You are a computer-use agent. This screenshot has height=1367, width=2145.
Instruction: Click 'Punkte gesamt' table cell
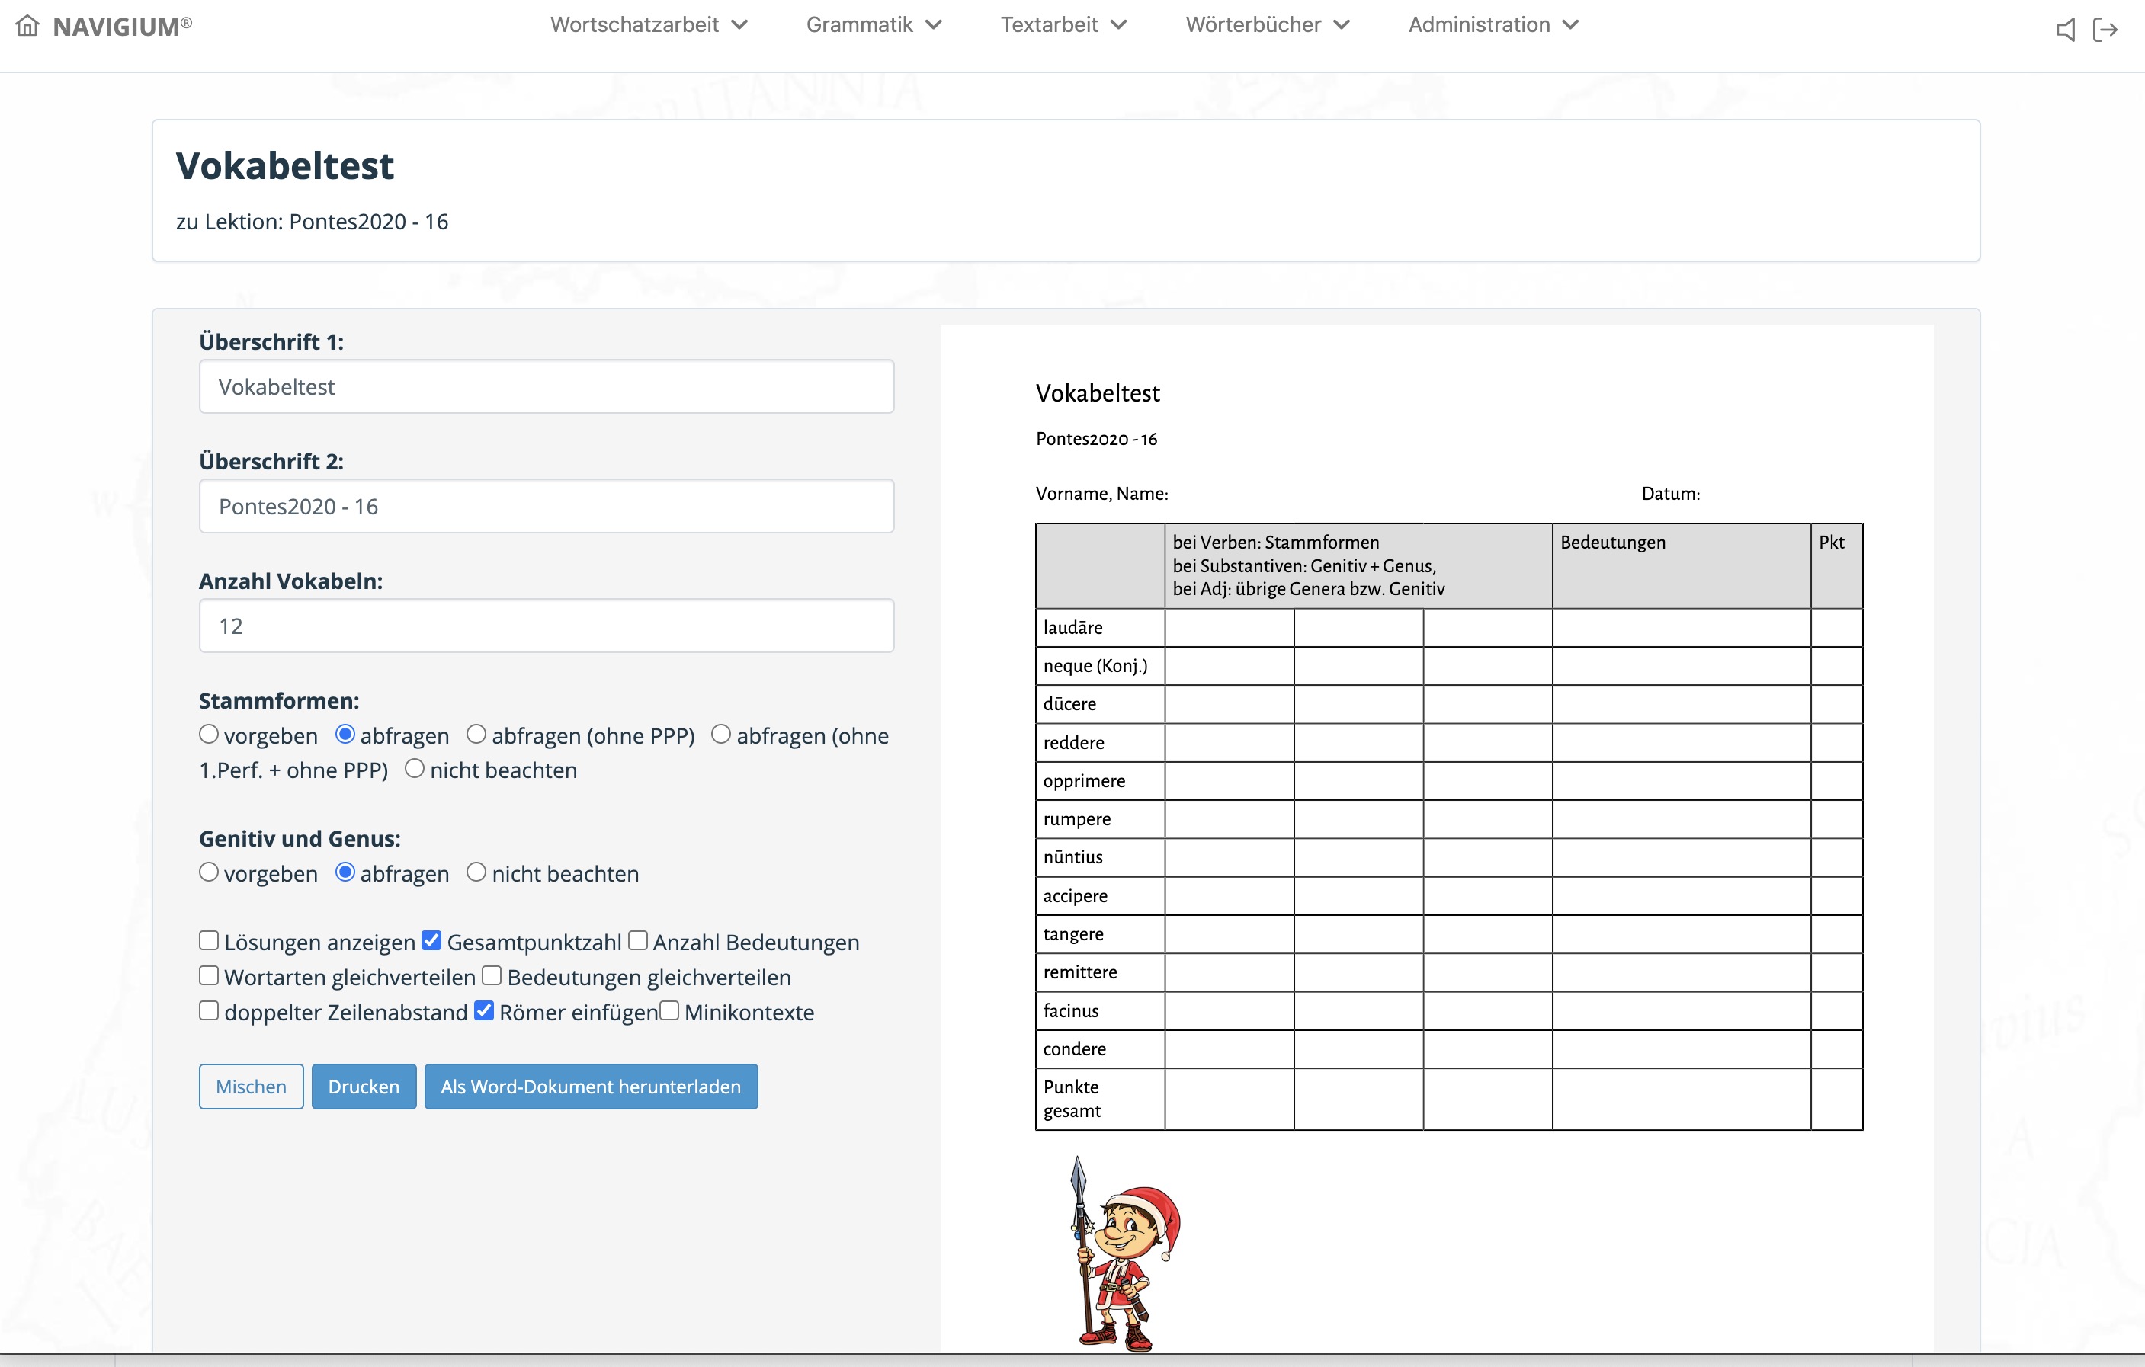1100,1099
